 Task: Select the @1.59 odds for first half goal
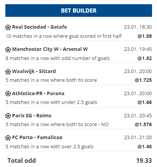pos(145,36)
